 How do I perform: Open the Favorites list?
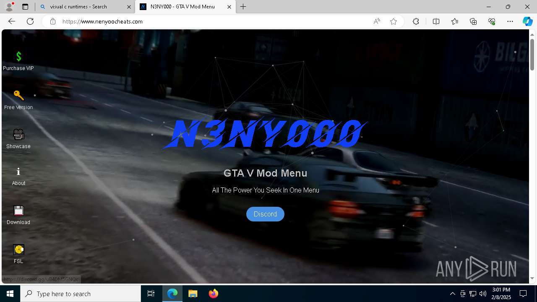(455, 21)
